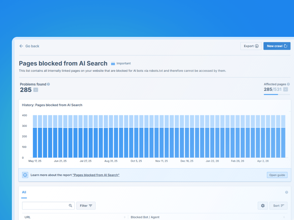Click the Important priority icon
Viewport: 294px width, 220px height.
tap(113, 64)
